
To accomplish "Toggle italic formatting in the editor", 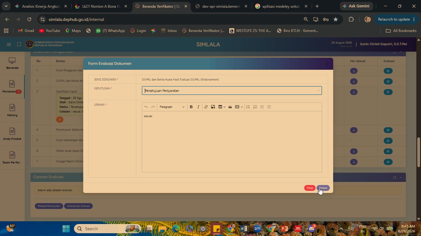I will pyautogui.click(x=198, y=107).
